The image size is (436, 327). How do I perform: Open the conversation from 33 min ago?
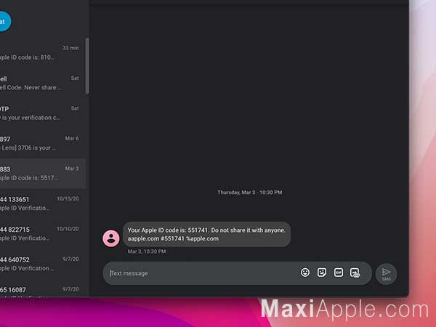point(41,52)
